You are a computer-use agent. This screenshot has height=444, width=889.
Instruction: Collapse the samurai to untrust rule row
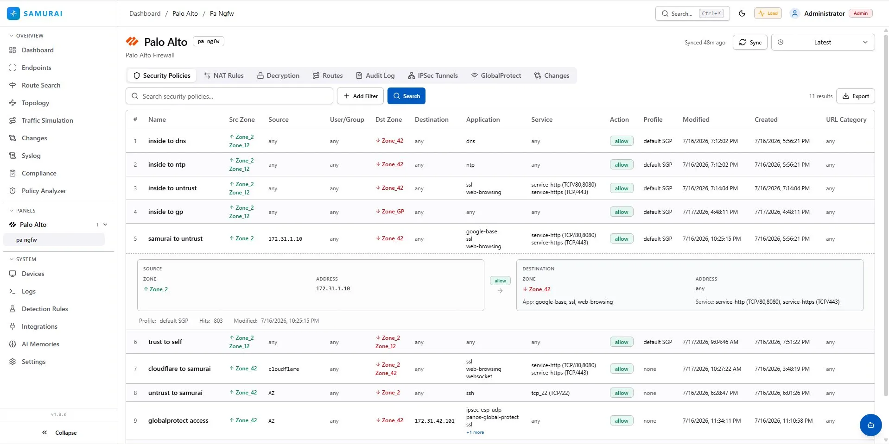pyautogui.click(x=500, y=238)
